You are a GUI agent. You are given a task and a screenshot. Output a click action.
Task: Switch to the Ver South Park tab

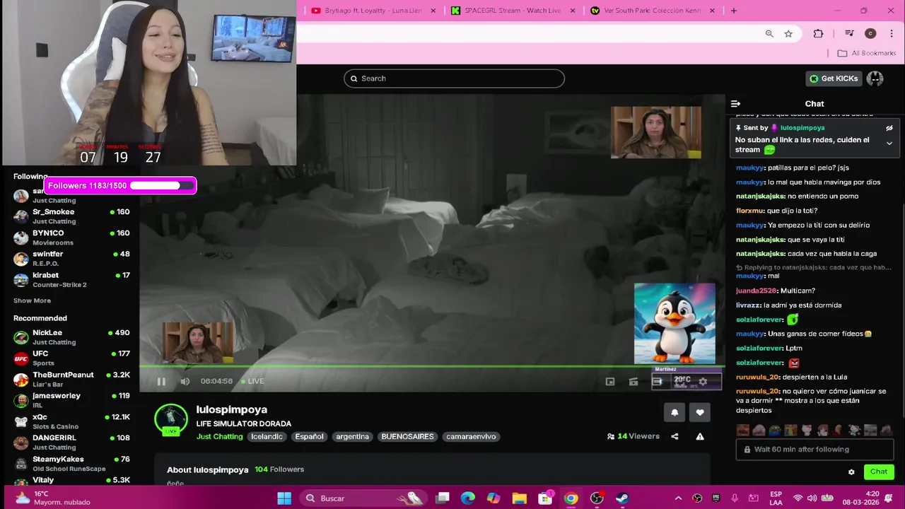click(x=653, y=11)
